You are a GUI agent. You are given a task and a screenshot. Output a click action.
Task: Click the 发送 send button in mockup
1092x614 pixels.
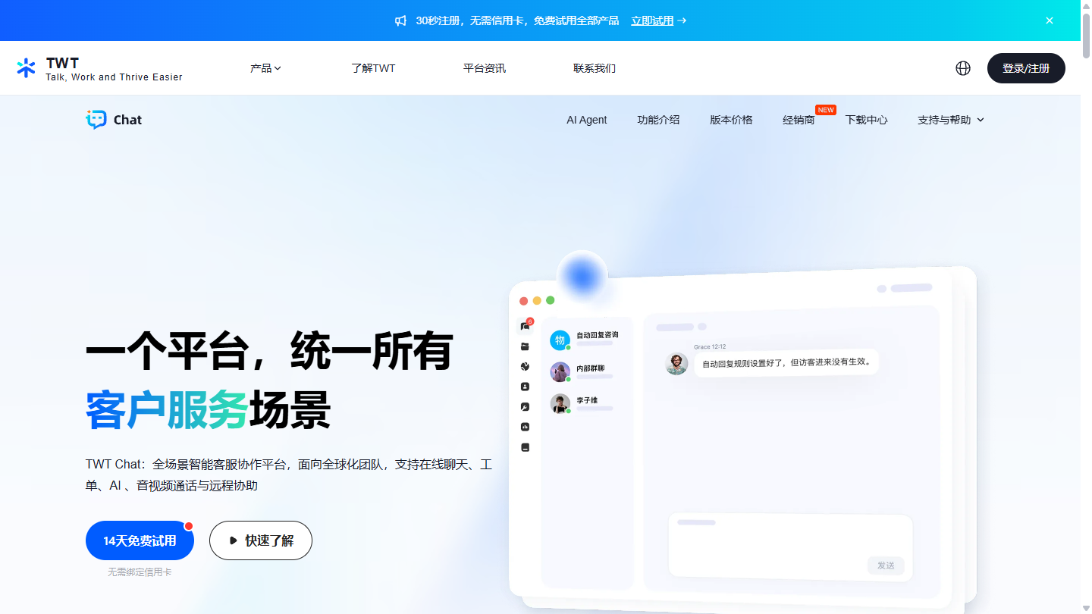click(886, 565)
